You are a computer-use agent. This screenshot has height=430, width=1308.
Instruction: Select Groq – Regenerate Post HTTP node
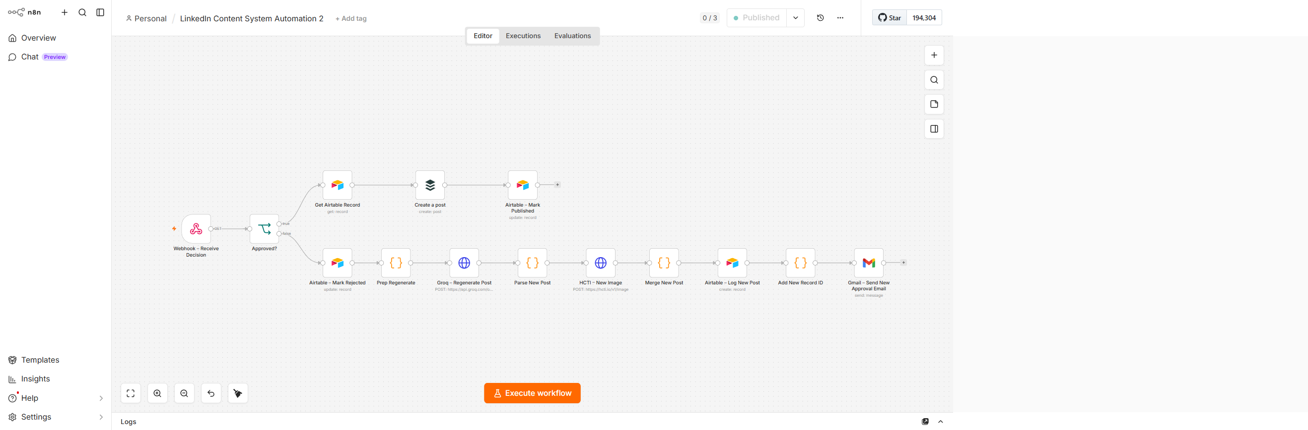coord(464,263)
